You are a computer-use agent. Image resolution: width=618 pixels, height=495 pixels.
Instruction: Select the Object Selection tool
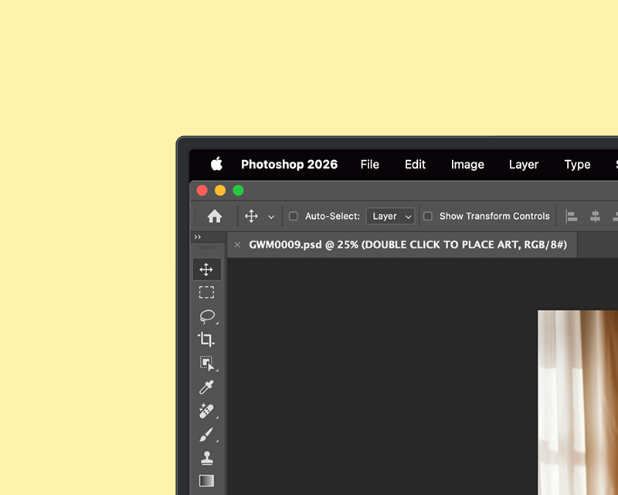coord(207,364)
